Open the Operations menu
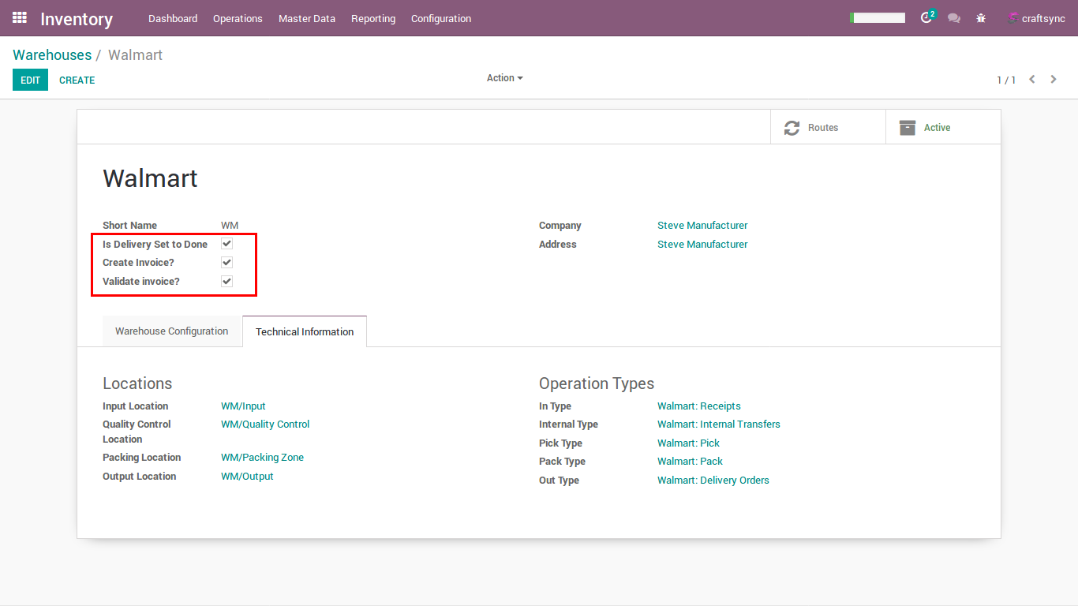This screenshot has height=606, width=1078. pos(238,18)
